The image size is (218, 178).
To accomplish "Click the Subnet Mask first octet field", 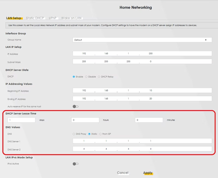I will click(x=84, y=61).
